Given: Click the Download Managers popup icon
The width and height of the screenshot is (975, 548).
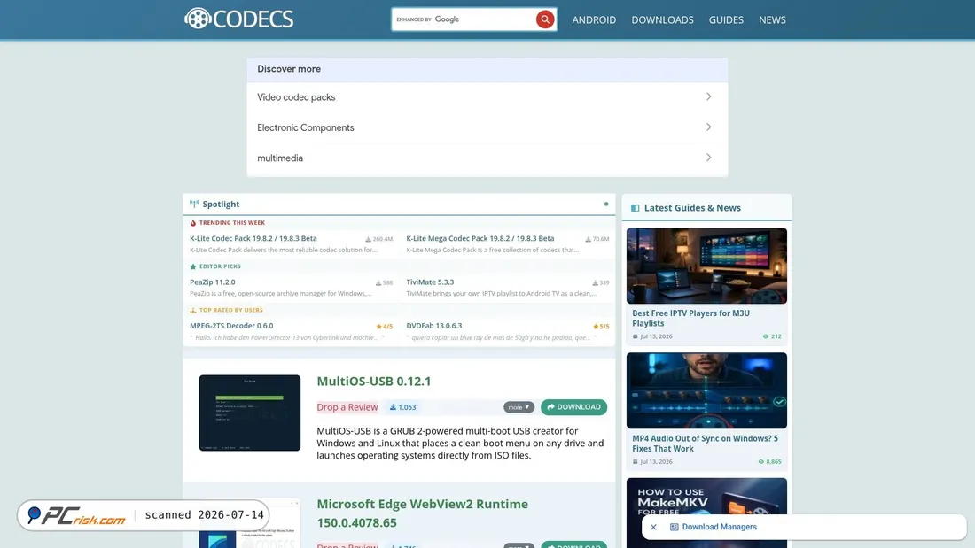Looking at the screenshot, I should point(674,527).
